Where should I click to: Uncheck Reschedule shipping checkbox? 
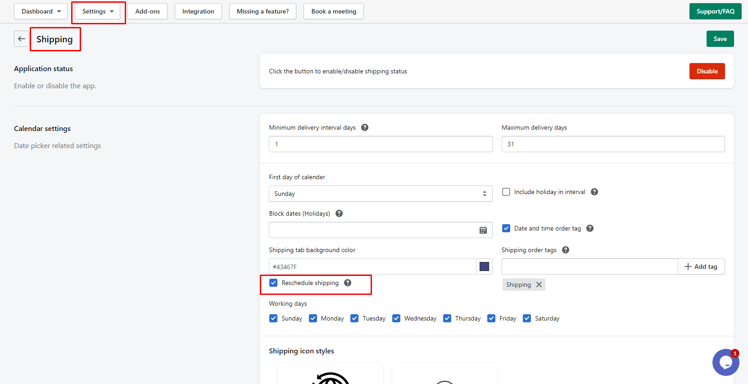pos(273,283)
